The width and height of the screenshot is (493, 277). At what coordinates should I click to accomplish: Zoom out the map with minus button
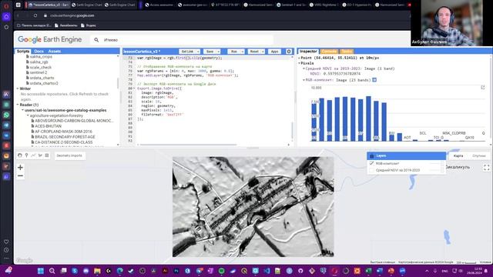[x=20, y=176]
